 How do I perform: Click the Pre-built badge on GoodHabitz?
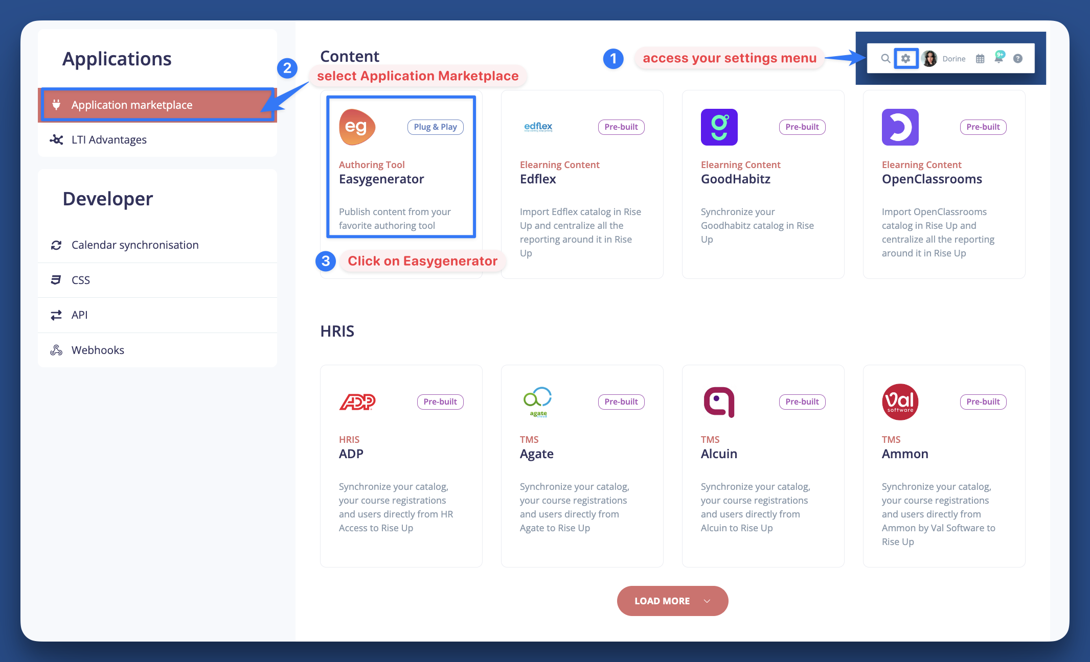click(x=802, y=127)
